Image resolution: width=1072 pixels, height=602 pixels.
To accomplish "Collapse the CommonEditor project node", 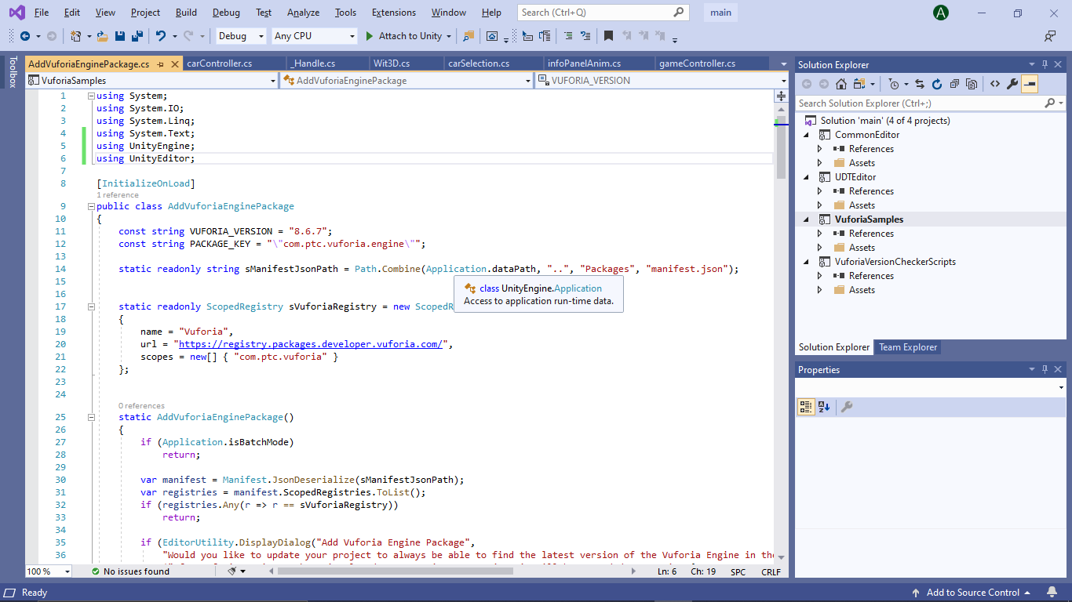I will pyautogui.click(x=806, y=135).
